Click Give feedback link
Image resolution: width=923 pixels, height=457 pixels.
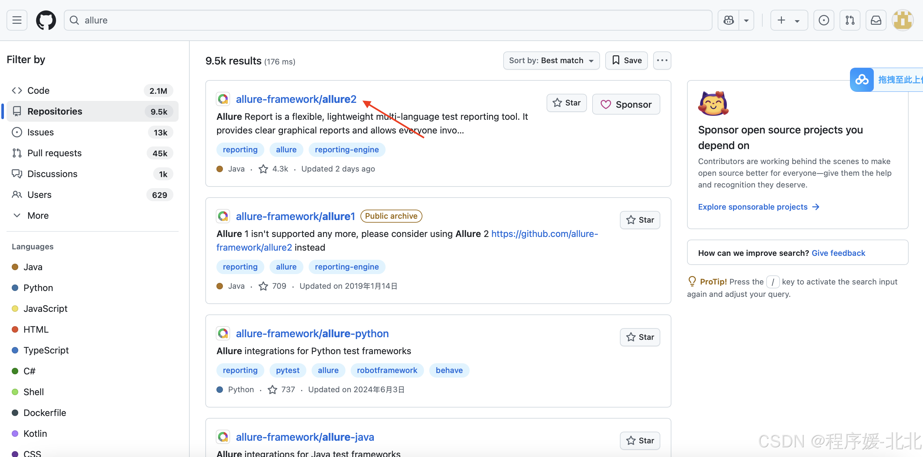pos(838,253)
